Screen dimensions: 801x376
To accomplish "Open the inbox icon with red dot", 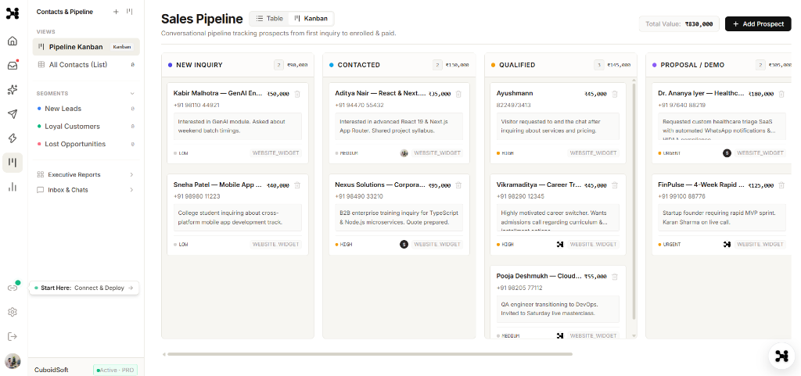I will tap(13, 66).
